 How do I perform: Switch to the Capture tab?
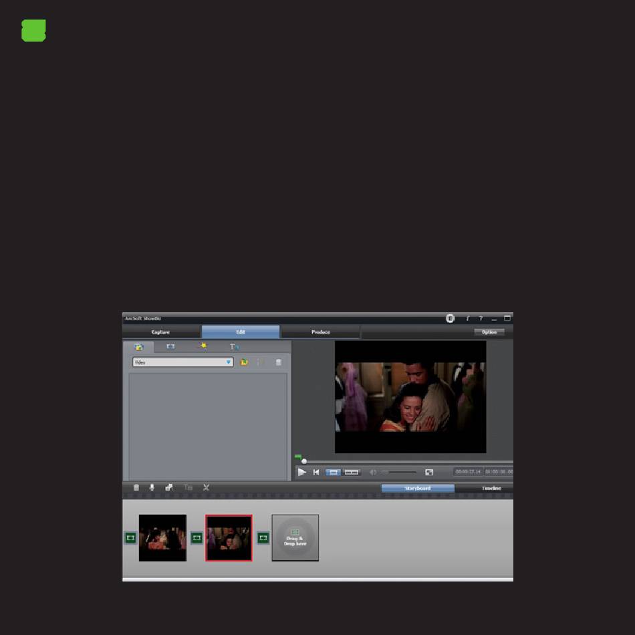coord(161,332)
